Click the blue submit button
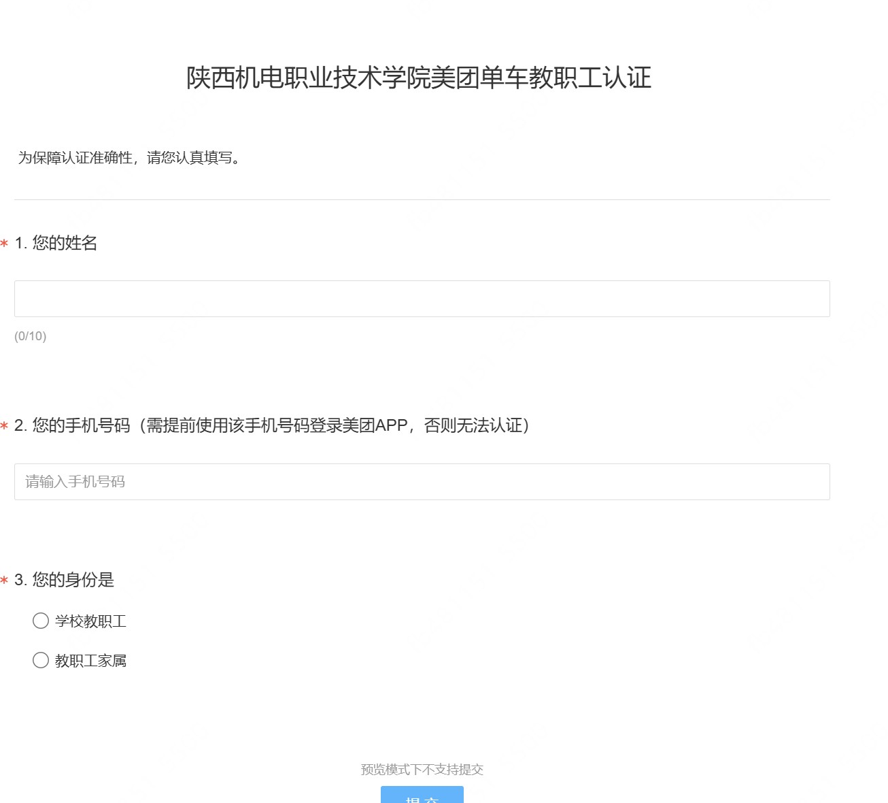The height and width of the screenshot is (803, 888). (422, 795)
